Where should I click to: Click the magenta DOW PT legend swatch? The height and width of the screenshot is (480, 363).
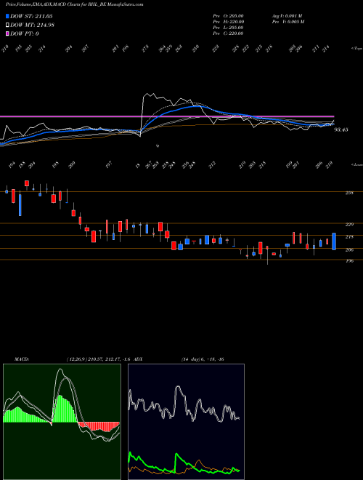pos(8,33)
